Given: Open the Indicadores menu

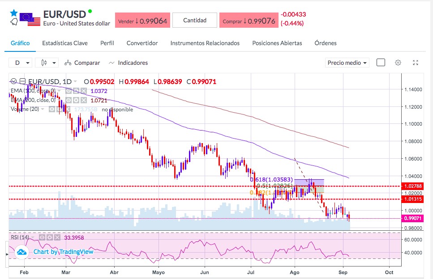Looking at the screenshot, I should point(129,63).
